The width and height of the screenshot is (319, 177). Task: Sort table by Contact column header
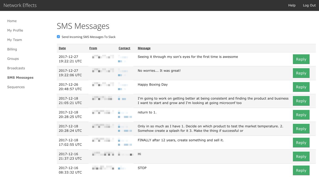(x=124, y=48)
